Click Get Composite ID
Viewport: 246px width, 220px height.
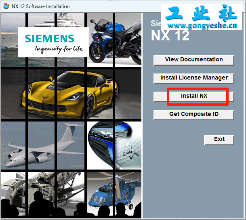[194, 115]
